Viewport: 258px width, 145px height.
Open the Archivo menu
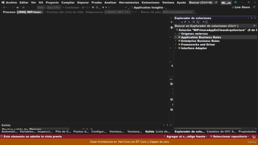(x=11, y=2)
